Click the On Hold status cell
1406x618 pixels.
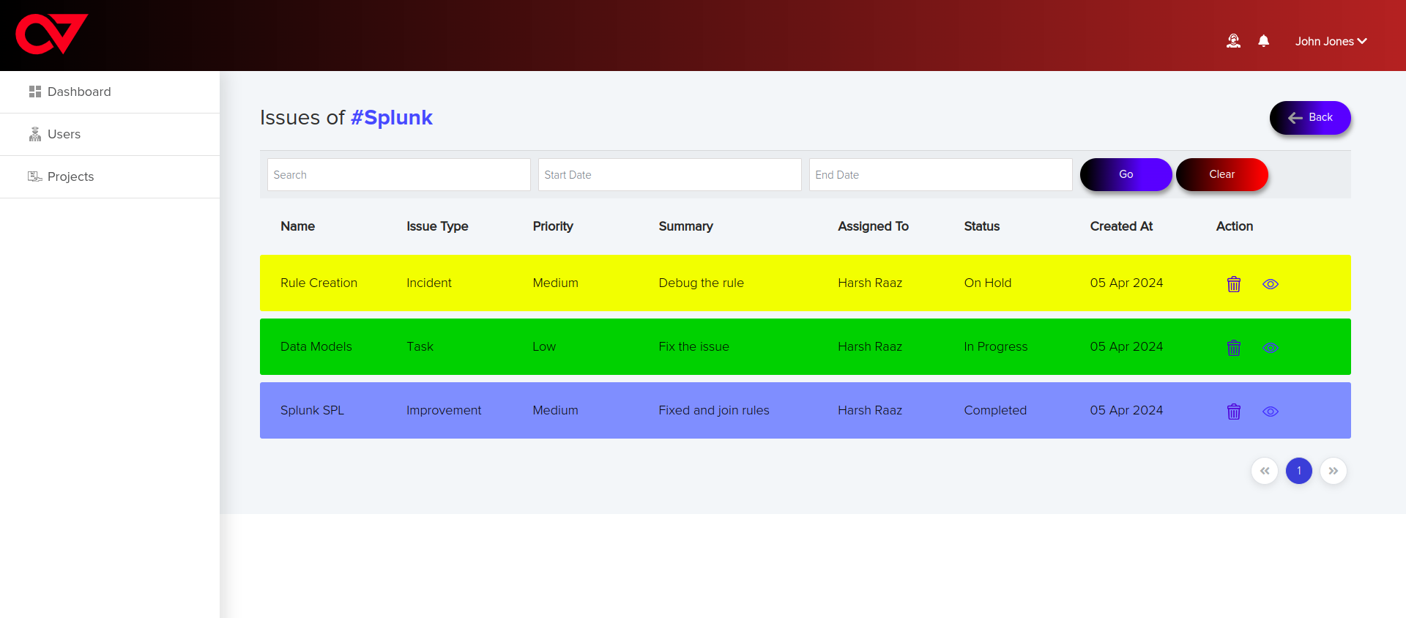tap(987, 283)
